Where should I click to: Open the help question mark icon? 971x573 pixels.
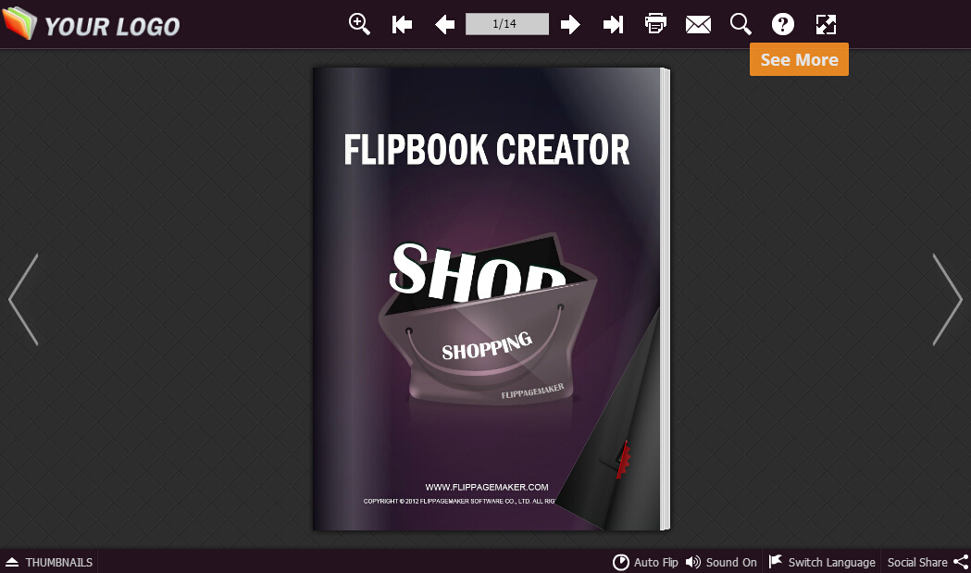pyautogui.click(x=783, y=24)
